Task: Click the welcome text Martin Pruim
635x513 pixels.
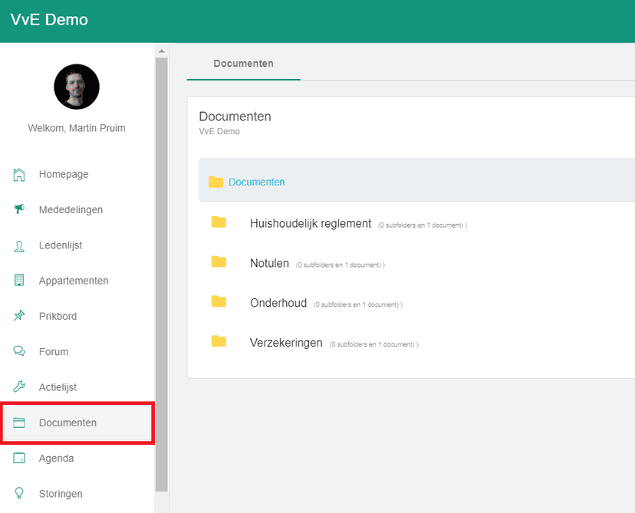Action: point(76,128)
